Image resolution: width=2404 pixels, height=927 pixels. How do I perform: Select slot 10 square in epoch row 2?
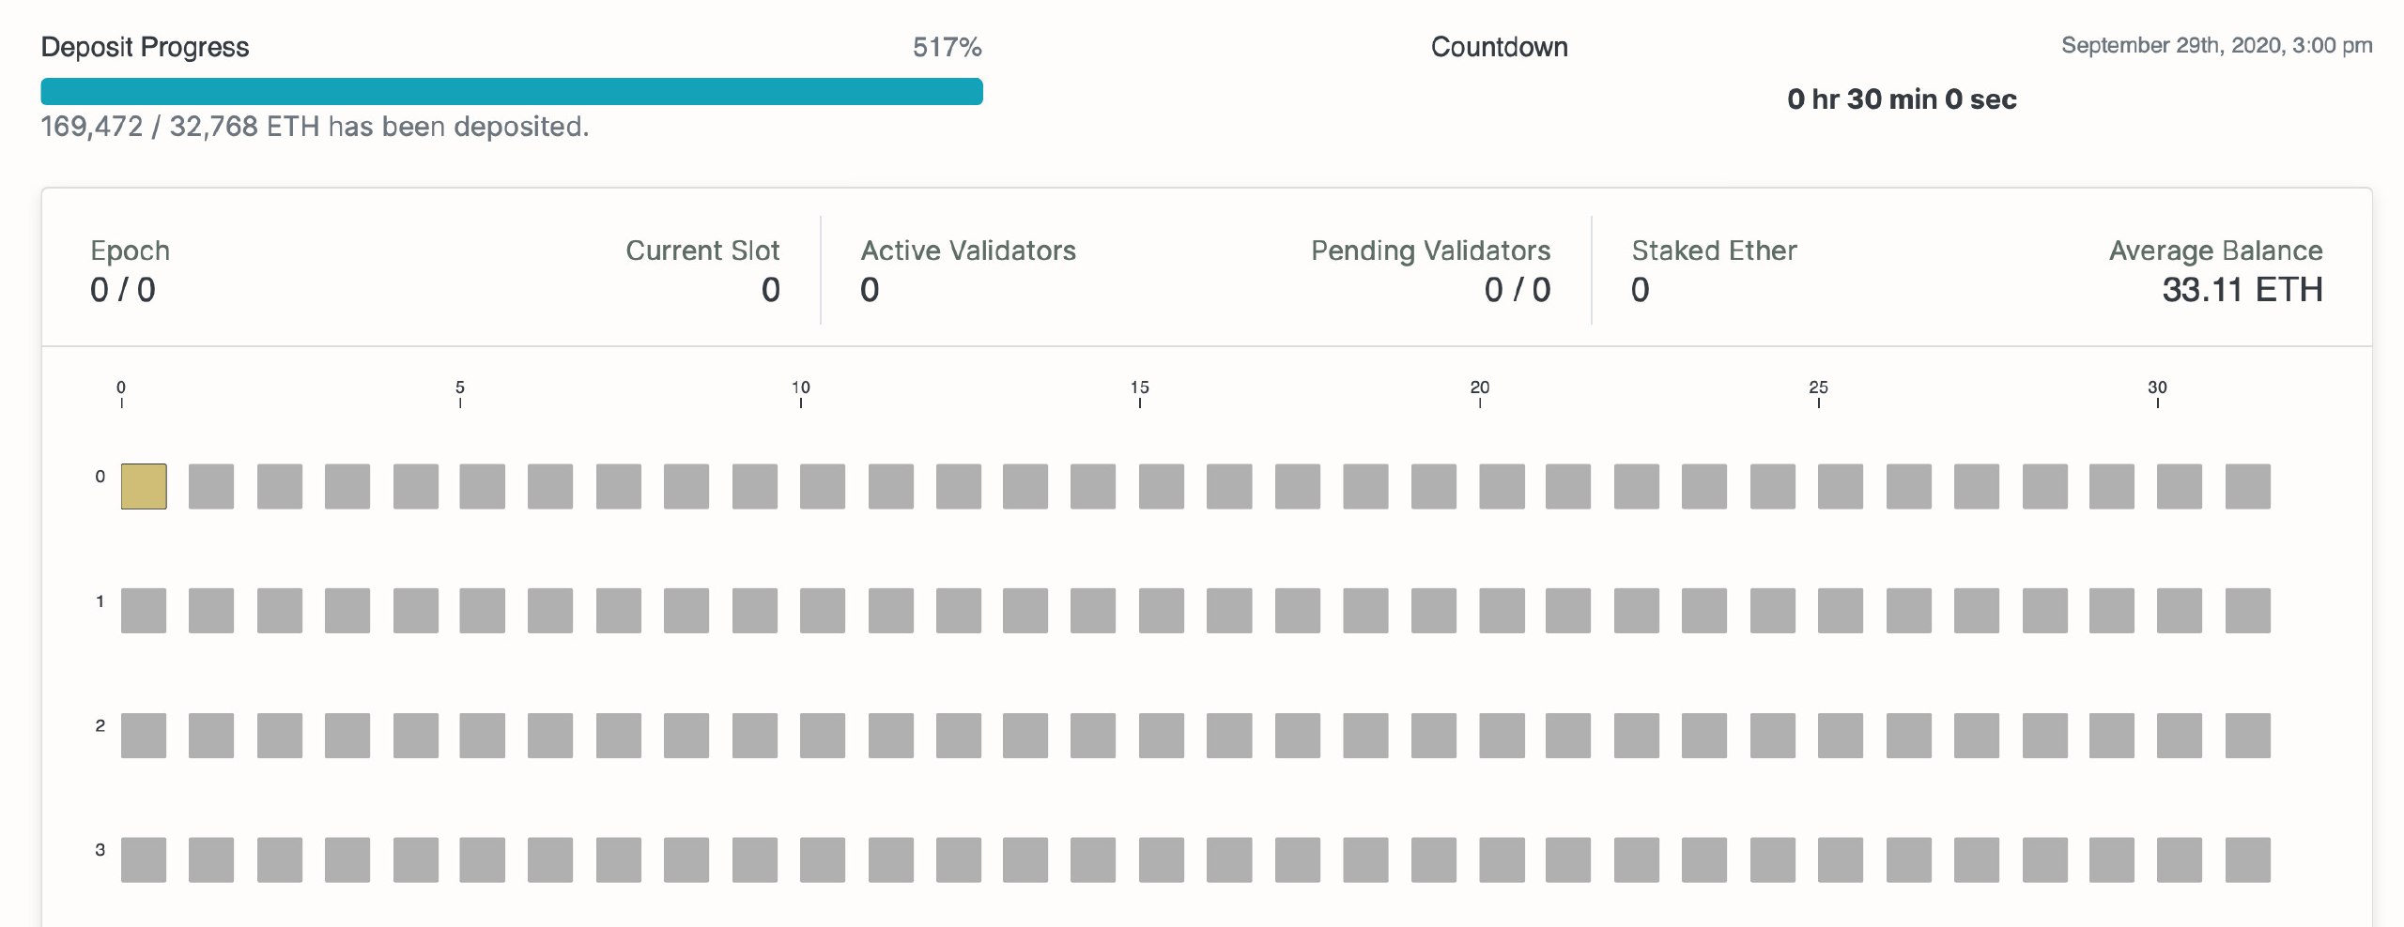tap(823, 736)
